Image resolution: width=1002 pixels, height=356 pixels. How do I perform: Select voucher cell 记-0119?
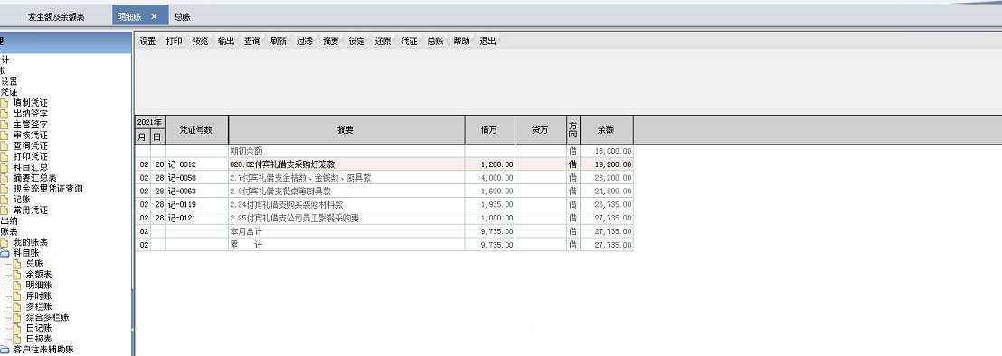coord(197,205)
